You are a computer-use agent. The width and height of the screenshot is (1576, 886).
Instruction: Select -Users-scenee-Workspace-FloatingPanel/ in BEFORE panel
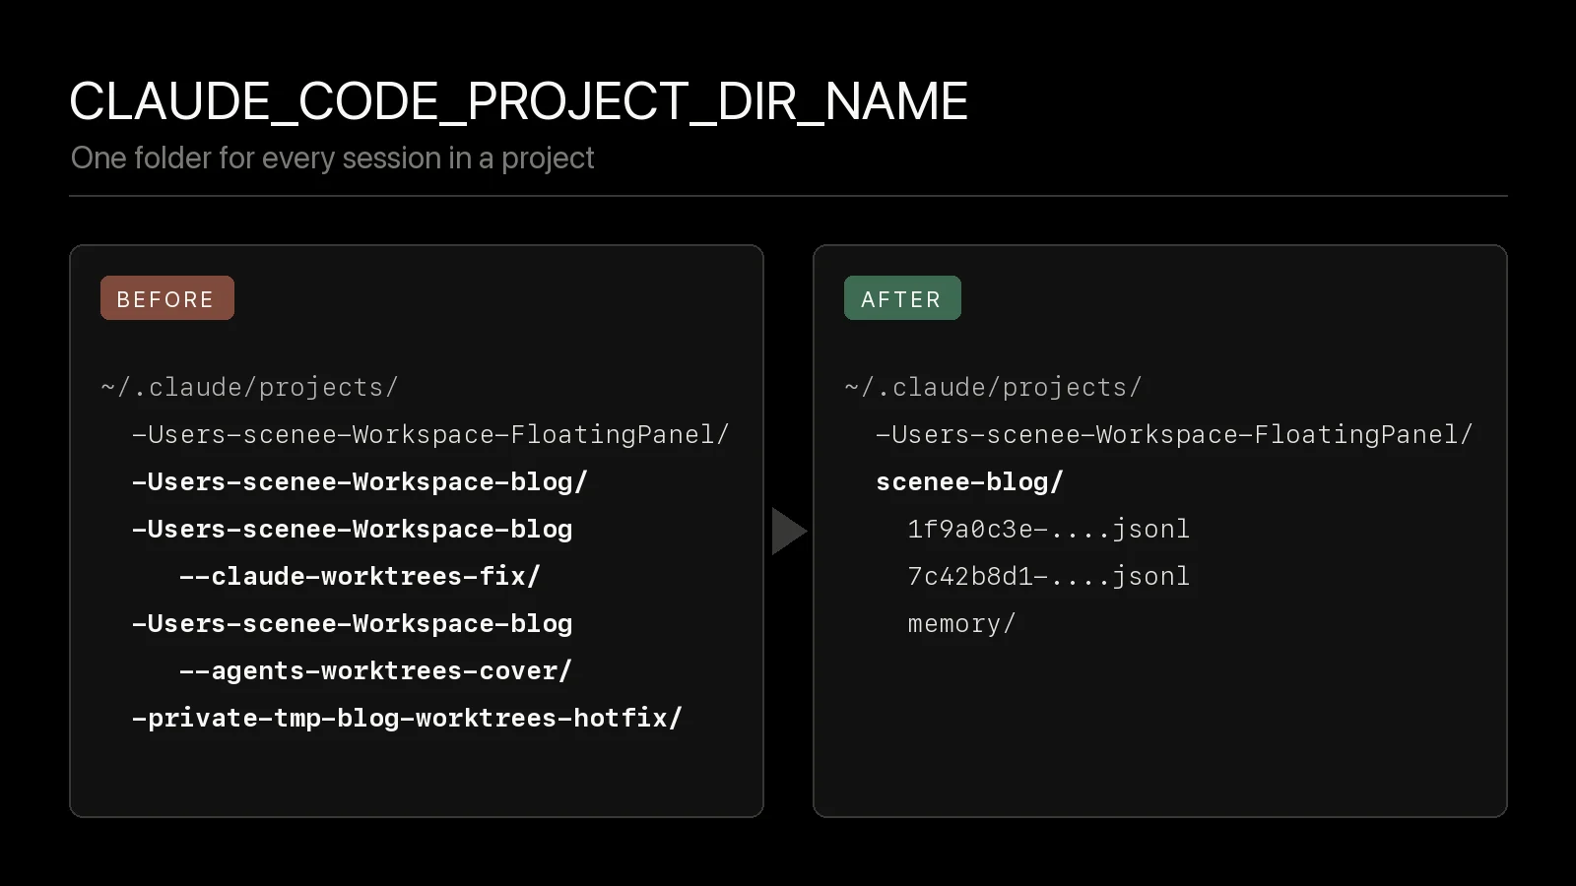430,434
